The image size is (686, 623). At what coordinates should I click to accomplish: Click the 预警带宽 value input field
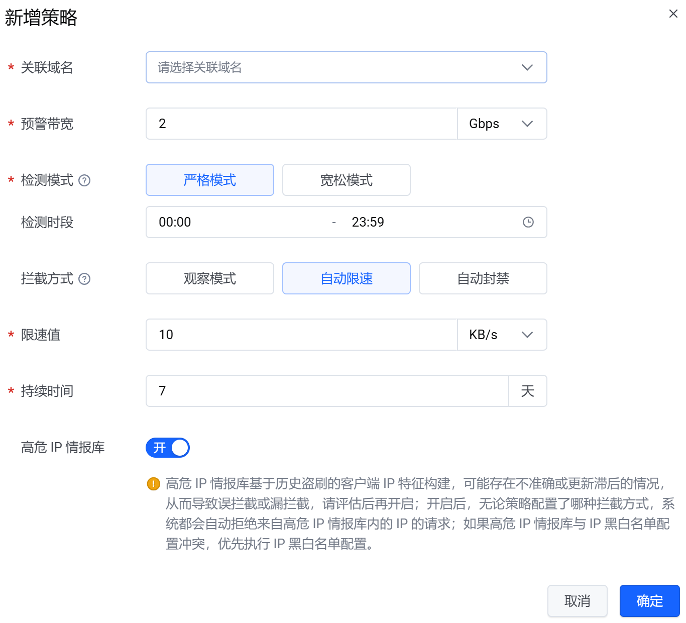tap(301, 124)
